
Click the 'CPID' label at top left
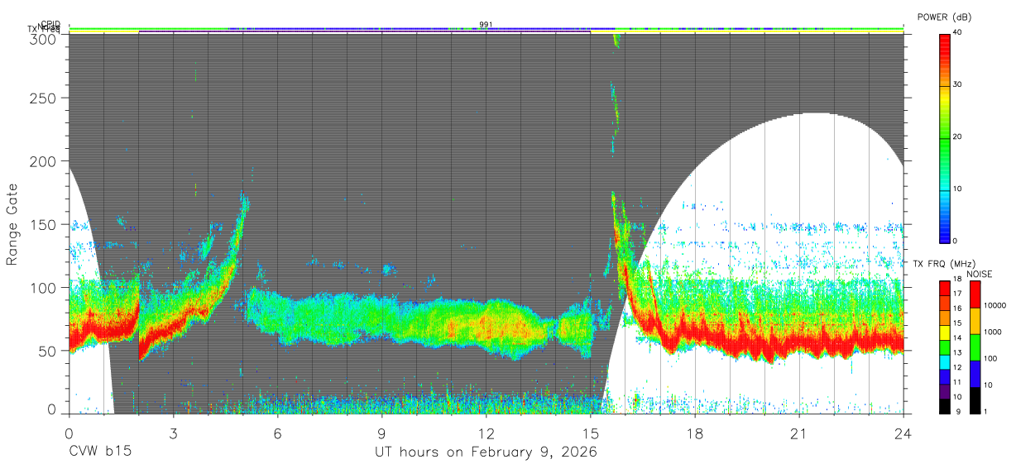[50, 24]
